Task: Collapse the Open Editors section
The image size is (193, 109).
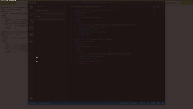Action: [43, 10]
